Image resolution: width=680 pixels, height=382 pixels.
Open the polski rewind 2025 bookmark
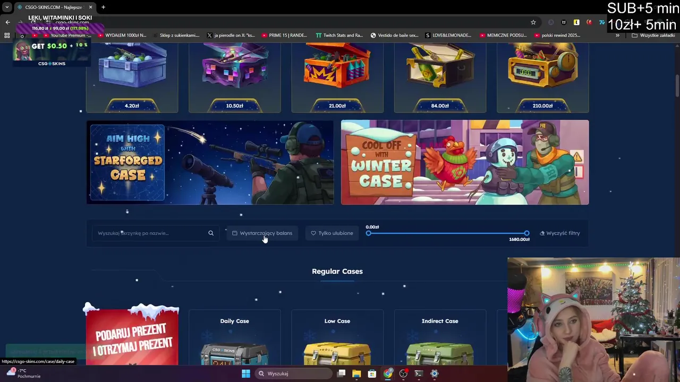tap(557, 35)
